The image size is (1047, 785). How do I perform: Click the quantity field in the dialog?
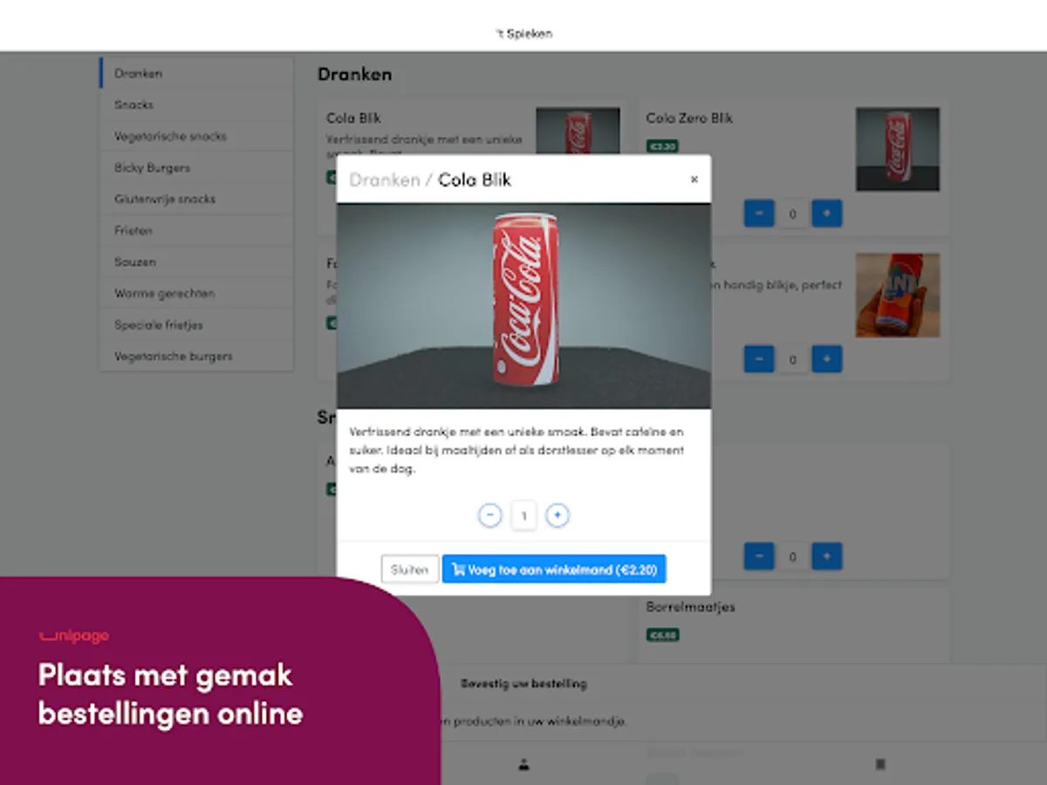pyautogui.click(x=523, y=515)
